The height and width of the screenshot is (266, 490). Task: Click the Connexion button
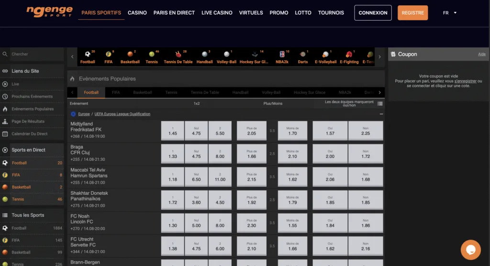click(x=373, y=13)
